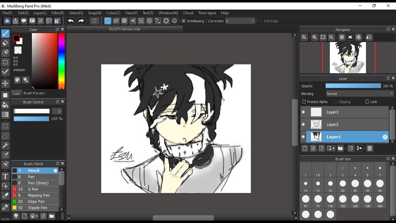Select the Bucket fill tool
This screenshot has height=223, width=396.
pos(5,105)
